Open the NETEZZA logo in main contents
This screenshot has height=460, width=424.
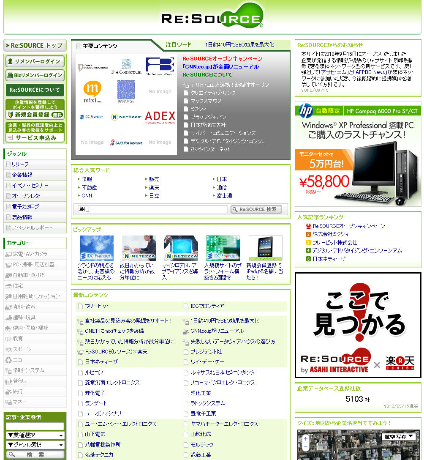tap(126, 117)
